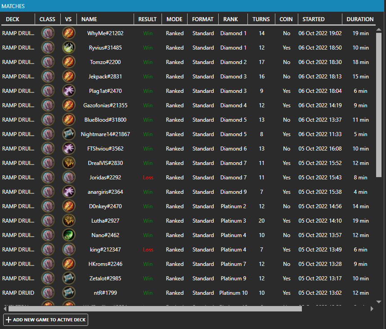The image size is (386, 329).
Task: Click opponent Mage icon in Gazofonias#21355 row
Action: 69,105
